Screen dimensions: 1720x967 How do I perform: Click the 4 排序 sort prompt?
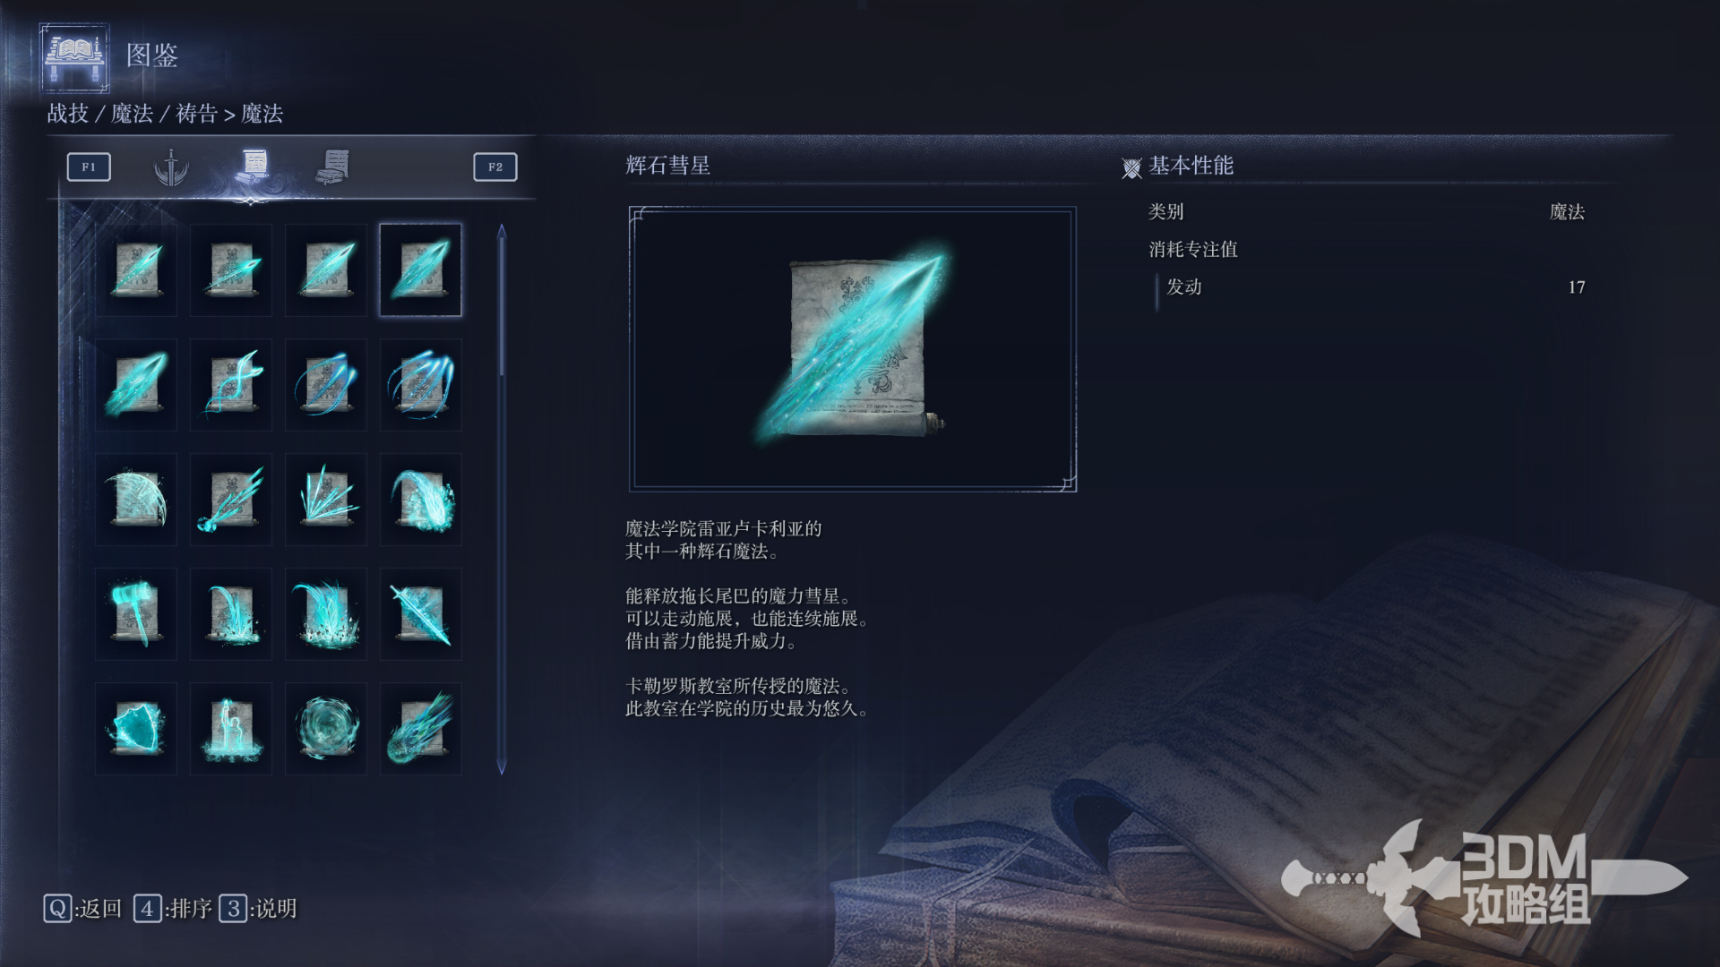point(173,909)
